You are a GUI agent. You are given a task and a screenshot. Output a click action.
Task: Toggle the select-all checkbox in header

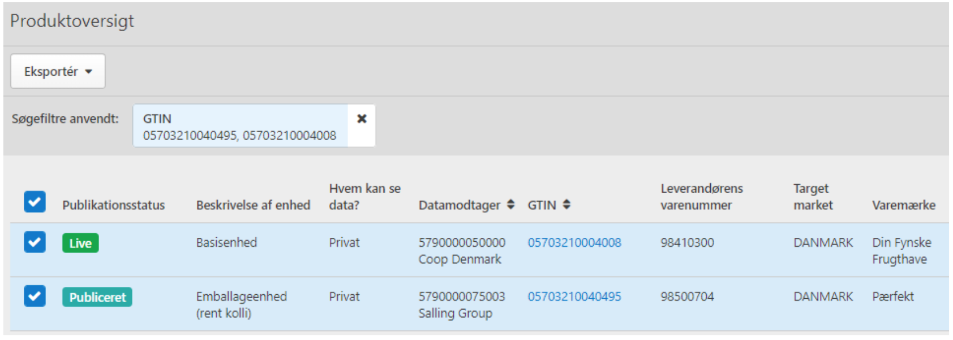click(35, 202)
